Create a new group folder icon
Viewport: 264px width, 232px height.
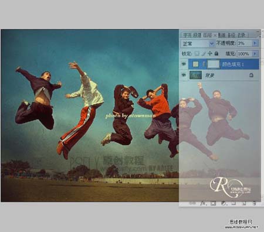(x=233, y=203)
